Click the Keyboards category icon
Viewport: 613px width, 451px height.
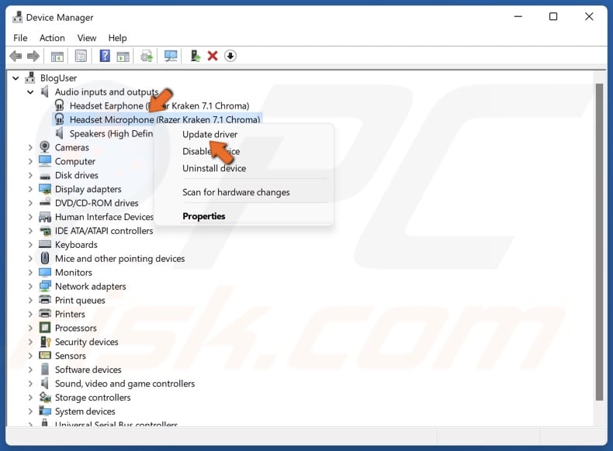point(45,244)
